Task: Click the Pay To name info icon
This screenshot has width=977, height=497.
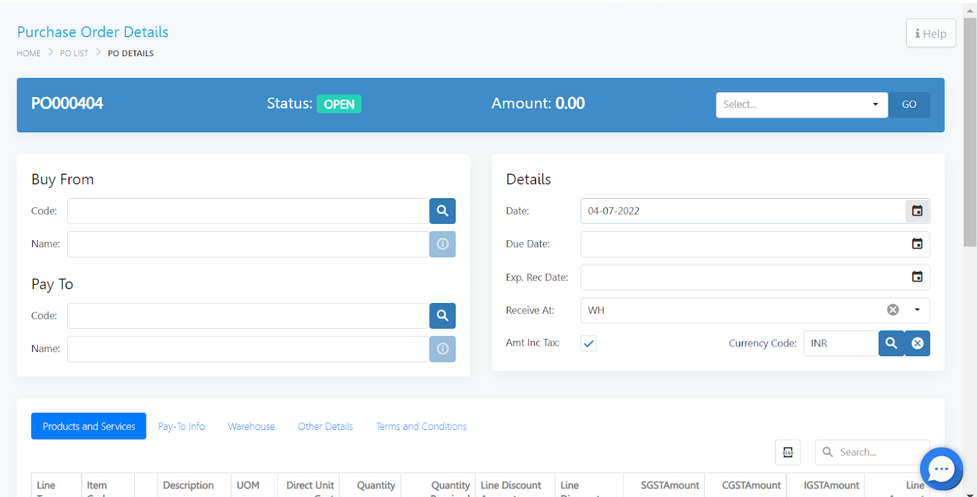Action: tap(443, 349)
